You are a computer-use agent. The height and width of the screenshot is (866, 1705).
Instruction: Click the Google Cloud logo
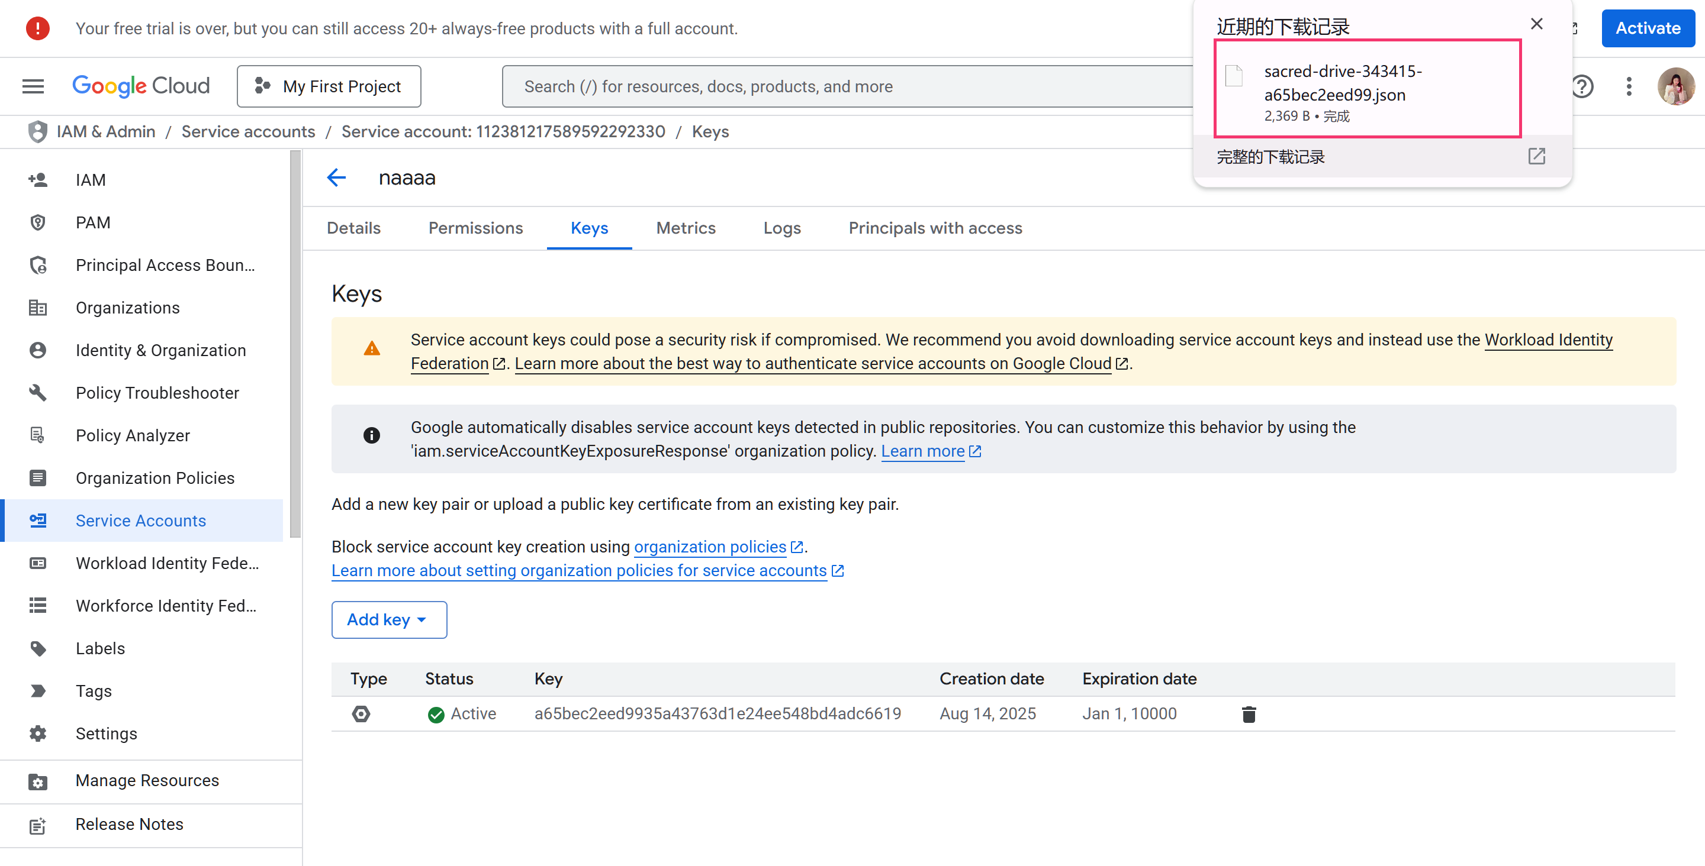pos(141,86)
